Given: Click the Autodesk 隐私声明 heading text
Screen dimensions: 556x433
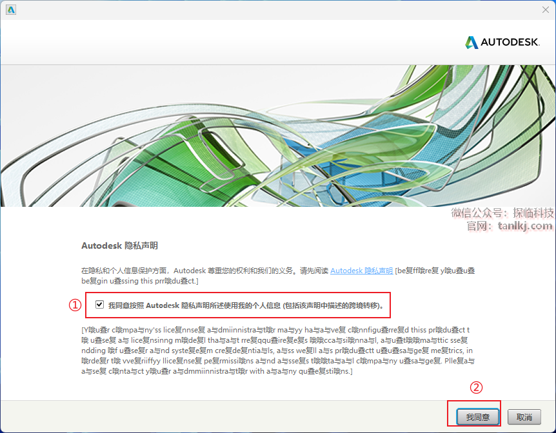Looking at the screenshot, I should click(x=119, y=245).
